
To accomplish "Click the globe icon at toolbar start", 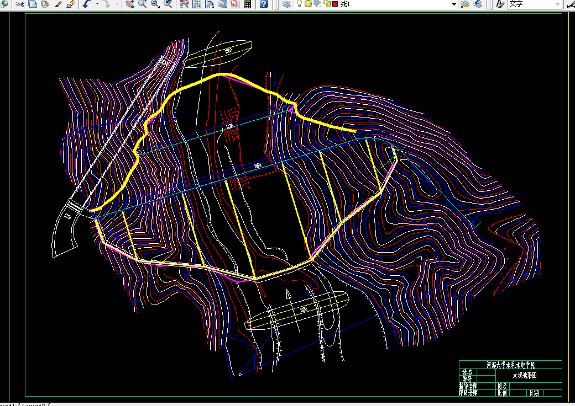I will pyautogui.click(x=4, y=4).
